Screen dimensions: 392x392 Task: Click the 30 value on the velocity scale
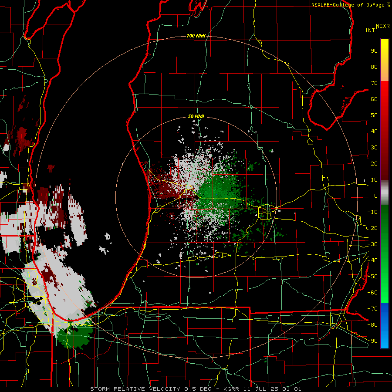pyautogui.click(x=374, y=148)
